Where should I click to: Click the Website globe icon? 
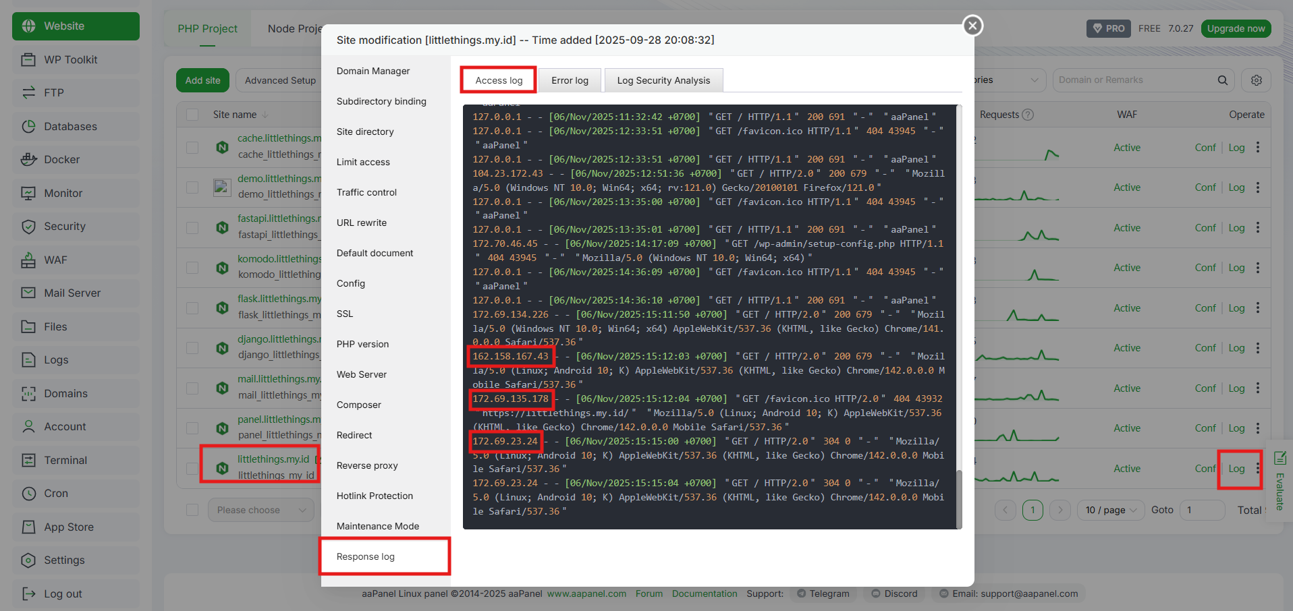click(28, 26)
